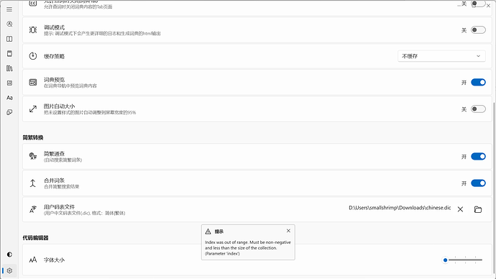This screenshot has height=279, width=496.
Task: Open the dictionary search sidebar icon
Action: [x=9, y=24]
